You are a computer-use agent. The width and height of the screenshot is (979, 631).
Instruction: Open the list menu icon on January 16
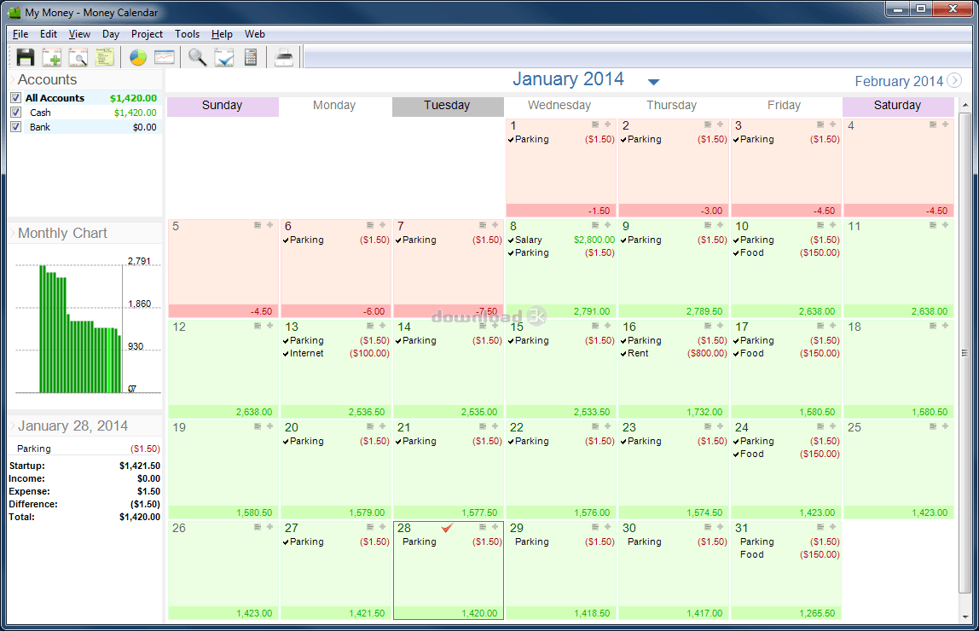click(708, 326)
